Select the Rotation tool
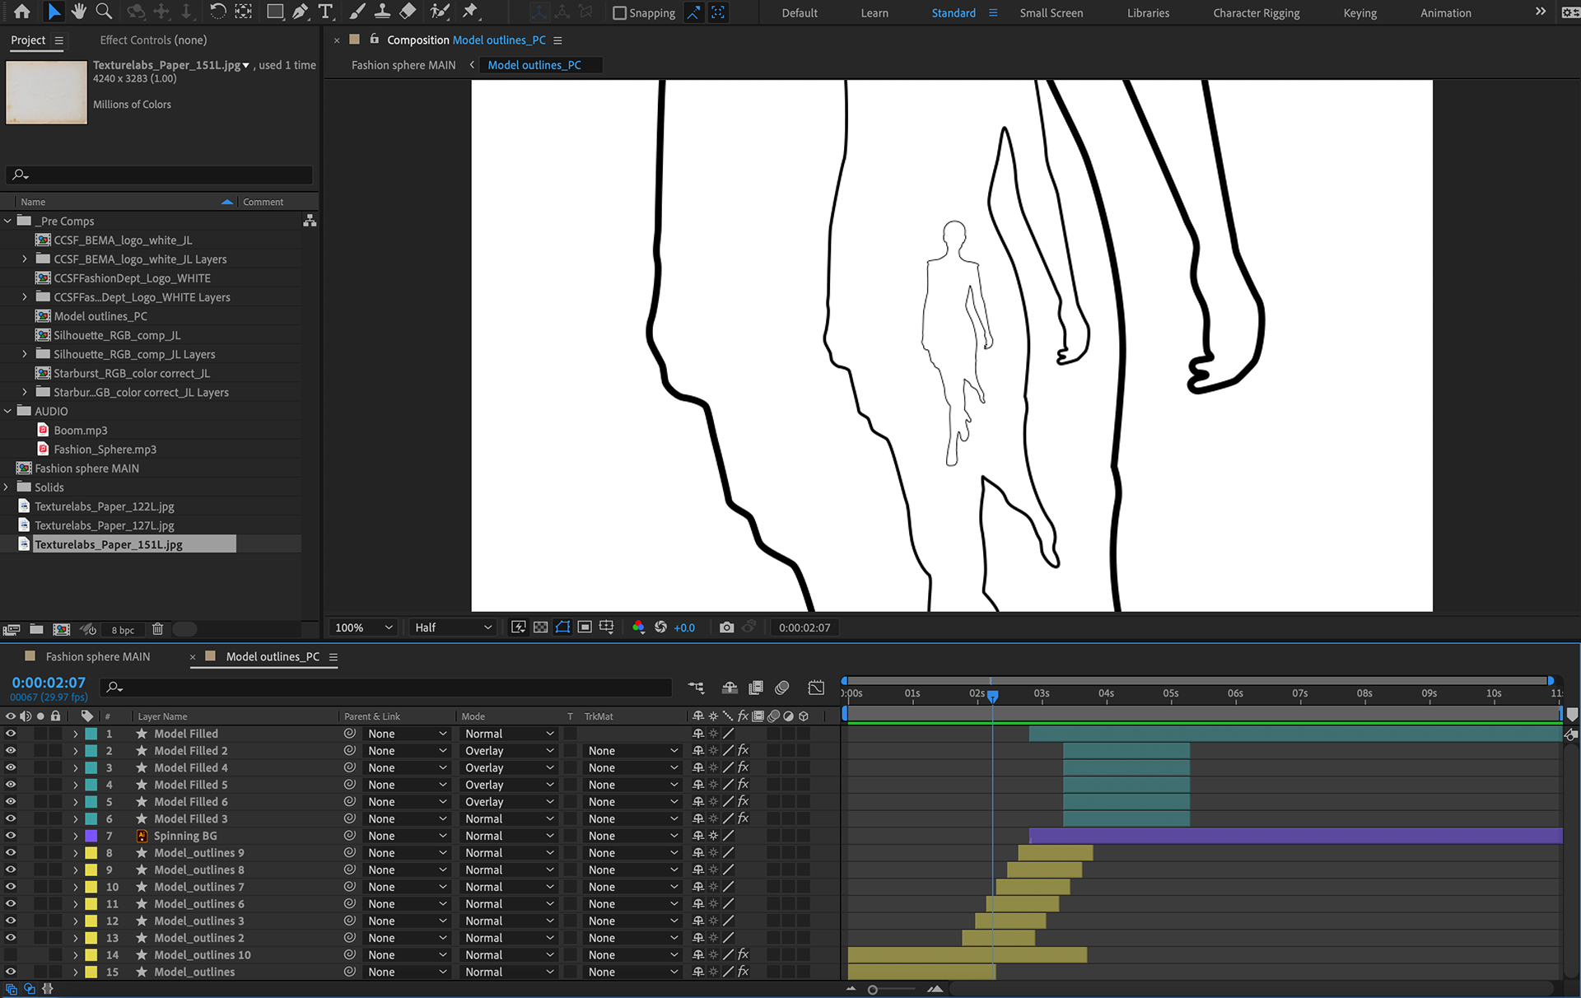The image size is (1581, 998). [x=217, y=12]
